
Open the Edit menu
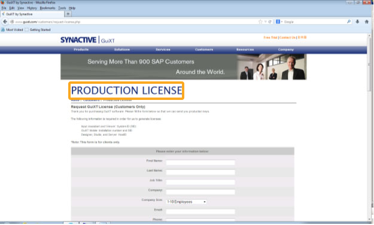(x=12, y=8)
